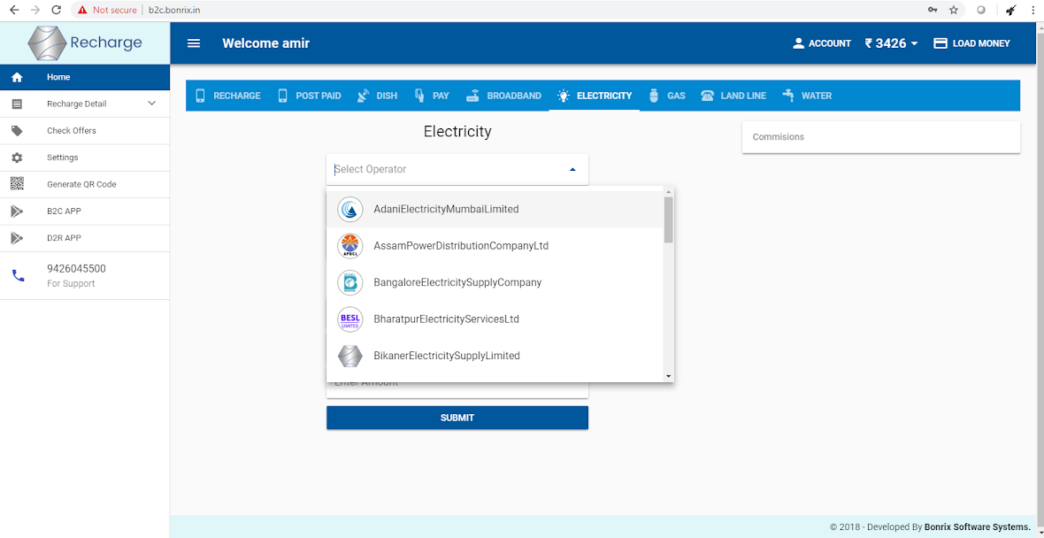This screenshot has width=1044, height=538.
Task: Switch to the Gas tab
Action: [666, 96]
